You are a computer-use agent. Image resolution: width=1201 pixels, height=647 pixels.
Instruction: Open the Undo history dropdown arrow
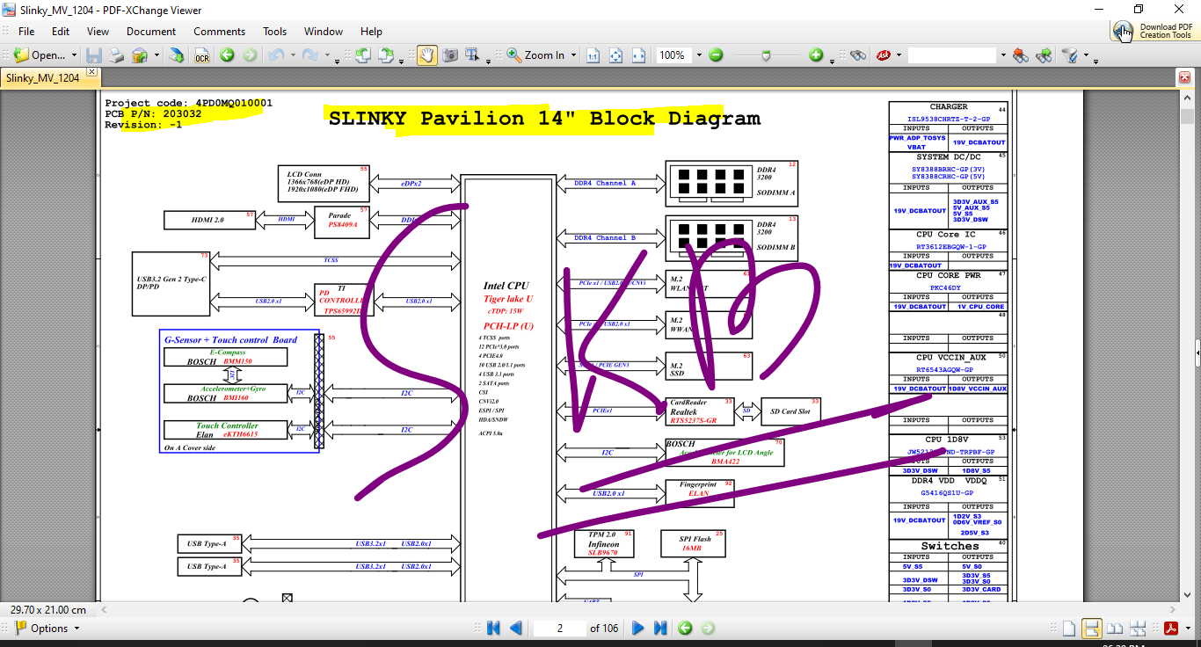291,55
